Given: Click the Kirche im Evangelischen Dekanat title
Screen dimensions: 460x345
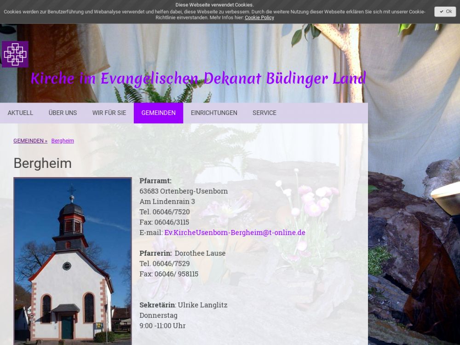Looking at the screenshot, I should pos(198,79).
